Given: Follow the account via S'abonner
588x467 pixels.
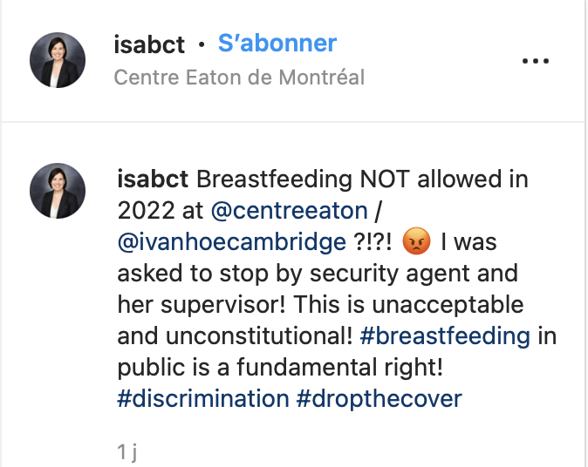Looking at the screenshot, I should [x=277, y=43].
